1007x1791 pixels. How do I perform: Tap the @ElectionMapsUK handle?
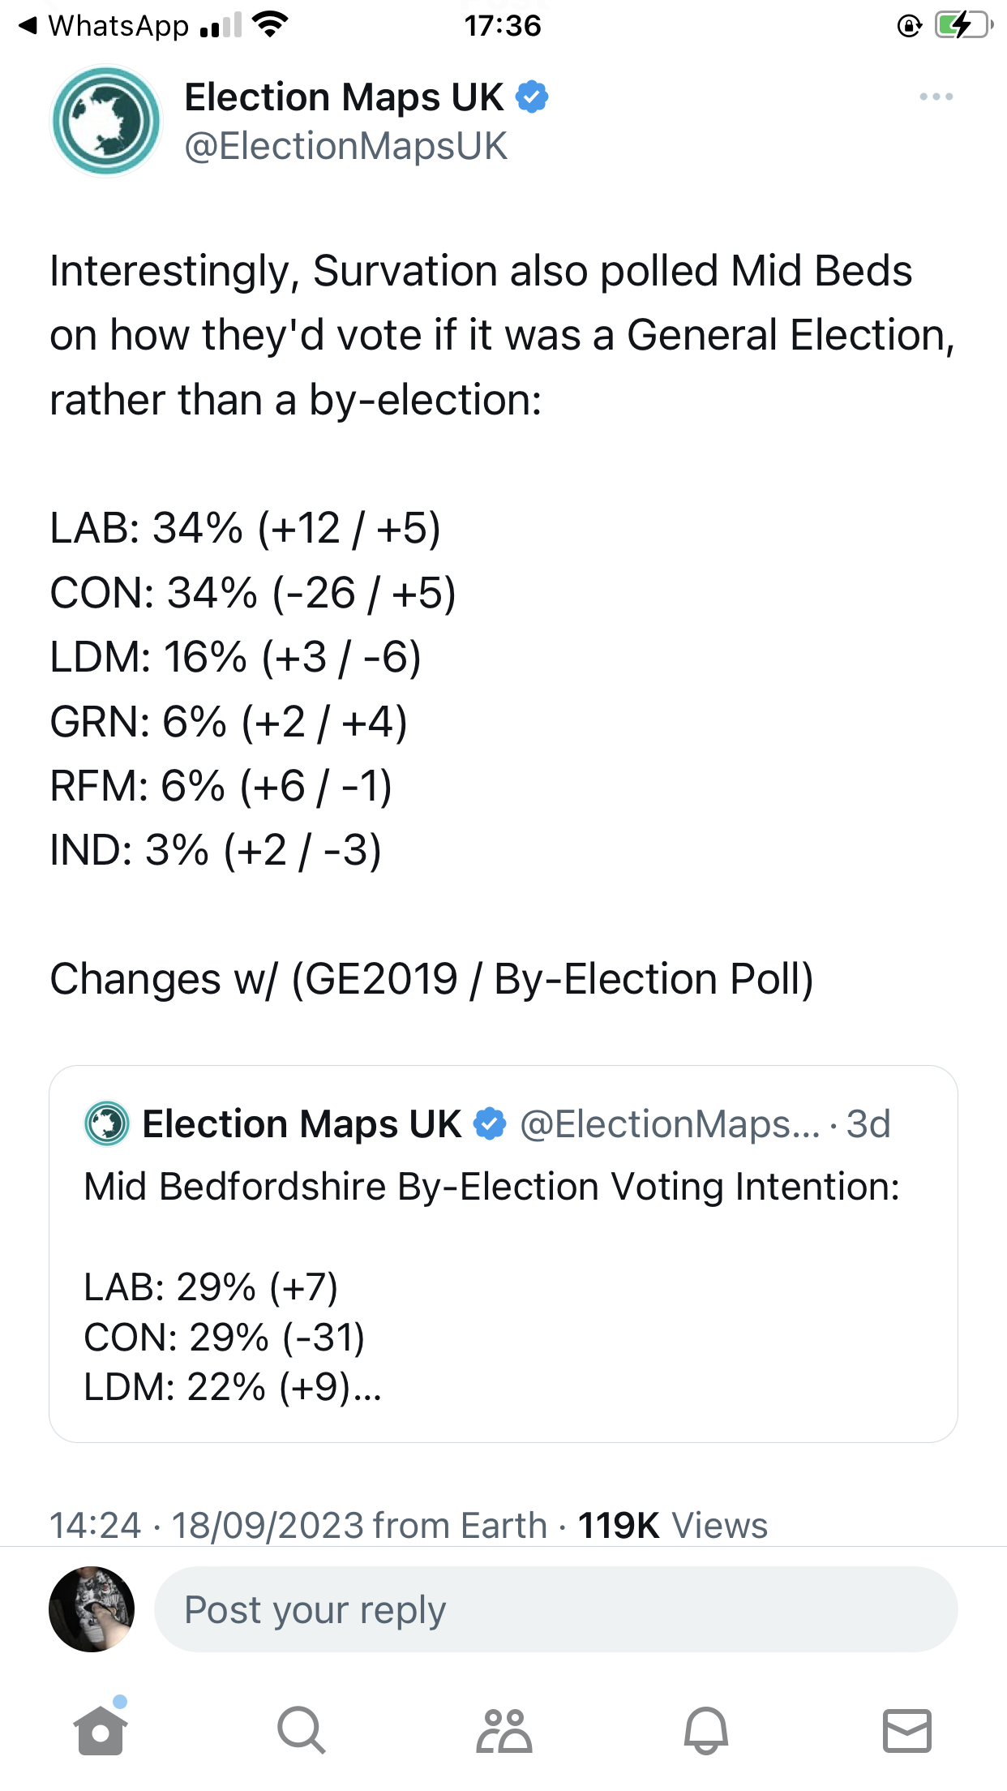pos(345,147)
